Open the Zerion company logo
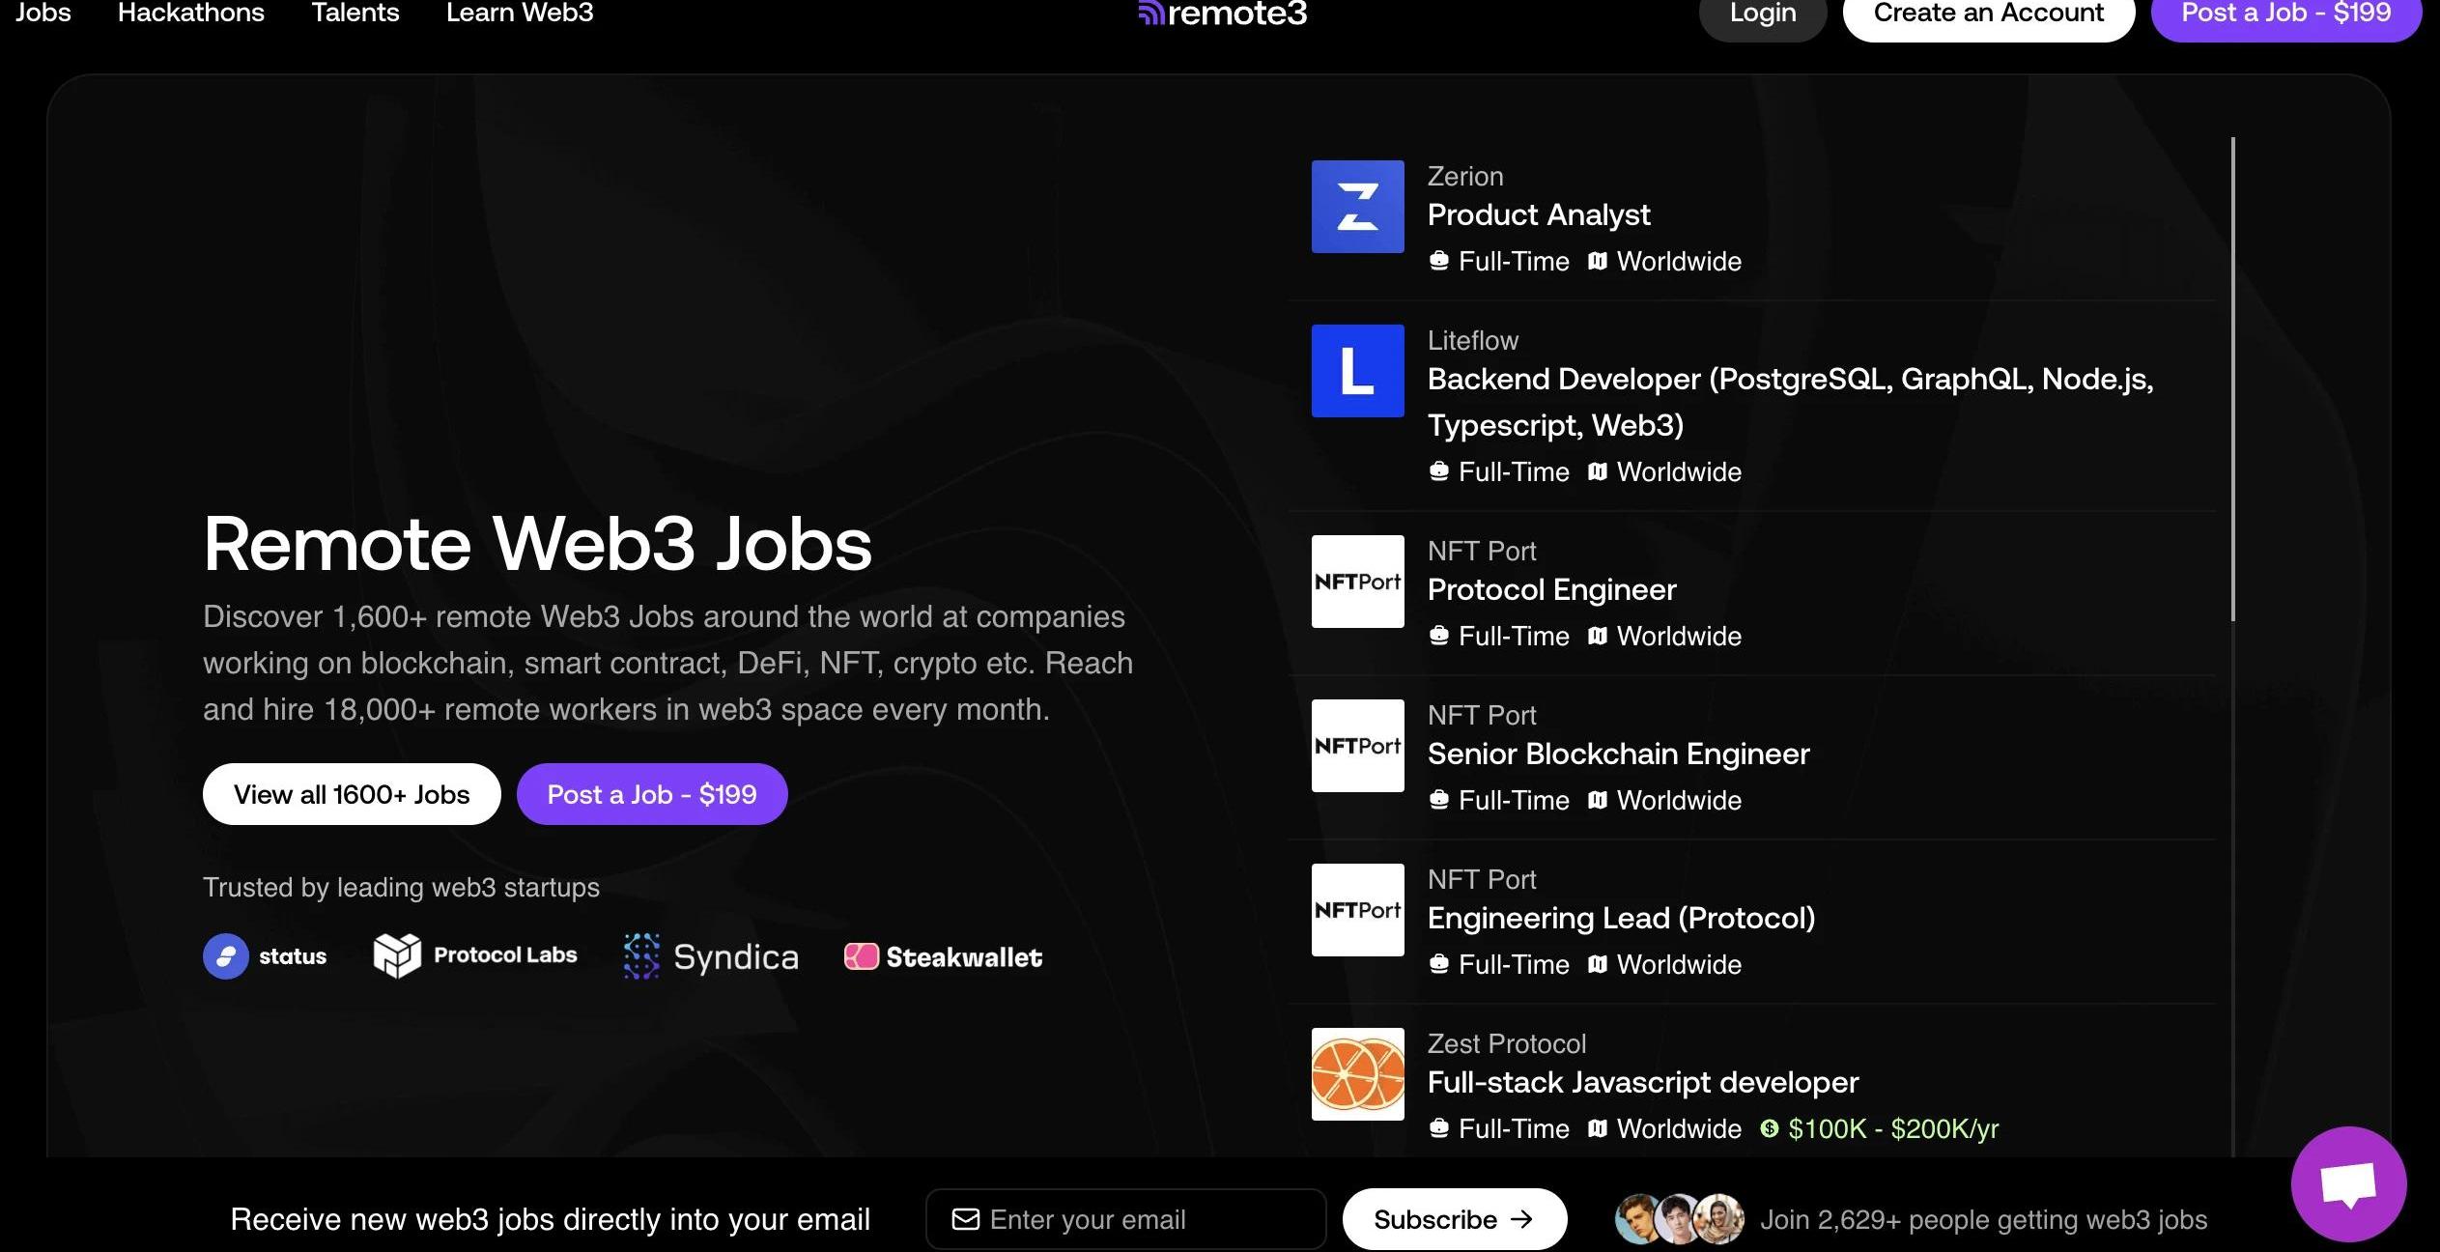This screenshot has height=1252, width=2440. pos(1357,207)
